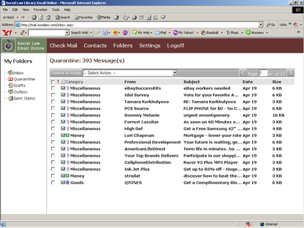Click the Yahoo! logo icon
The width and height of the screenshot is (304, 228).
[x=7, y=32]
